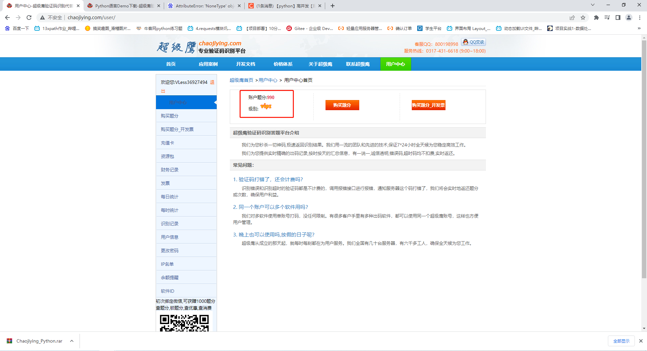Click the 超级鹰首页 breadcrumb link
The width and height of the screenshot is (647, 351).
pos(241,80)
